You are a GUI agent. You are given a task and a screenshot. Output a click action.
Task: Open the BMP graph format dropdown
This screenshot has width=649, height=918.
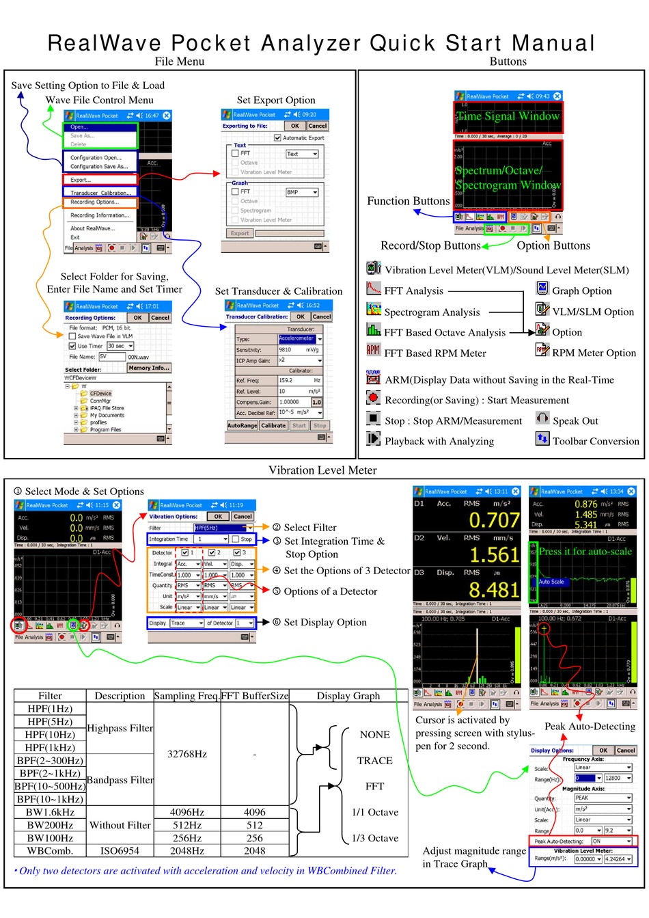(x=303, y=192)
